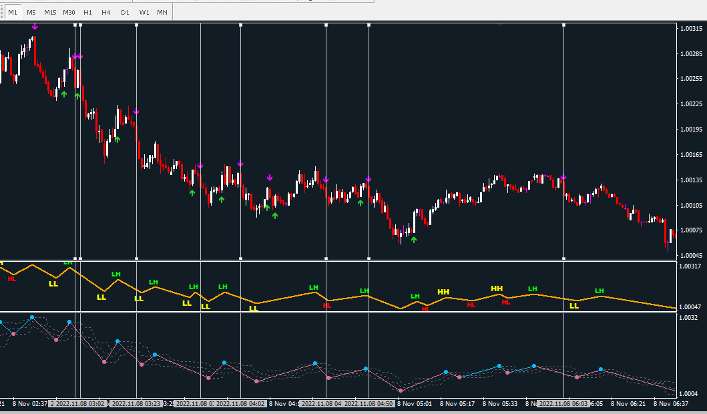Screen dimensions: 707x414
Task: Select rightmost magenta down arrow on chart
Action: click(x=563, y=178)
